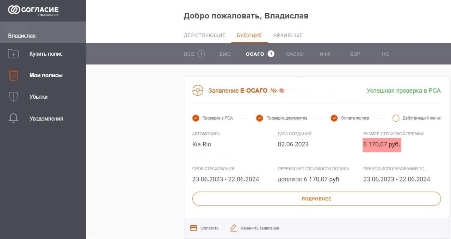Viewport: 451px width, 239px height.
Task: Click the count badge next to ОСАГО
Action: point(271,54)
